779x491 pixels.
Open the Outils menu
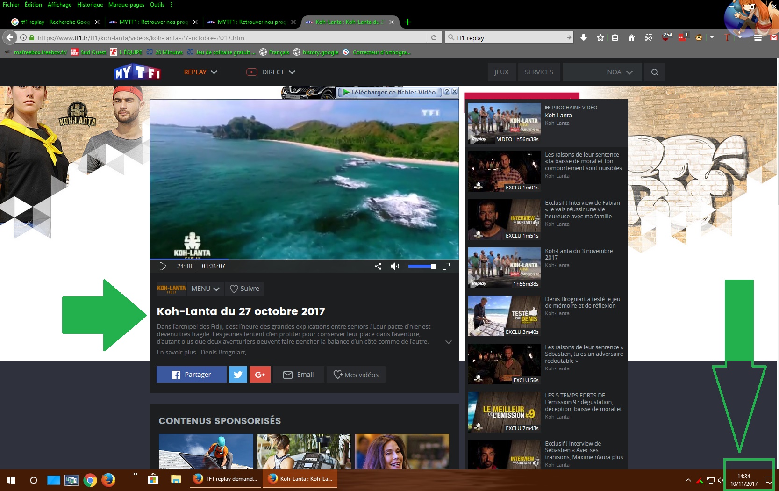point(157,5)
